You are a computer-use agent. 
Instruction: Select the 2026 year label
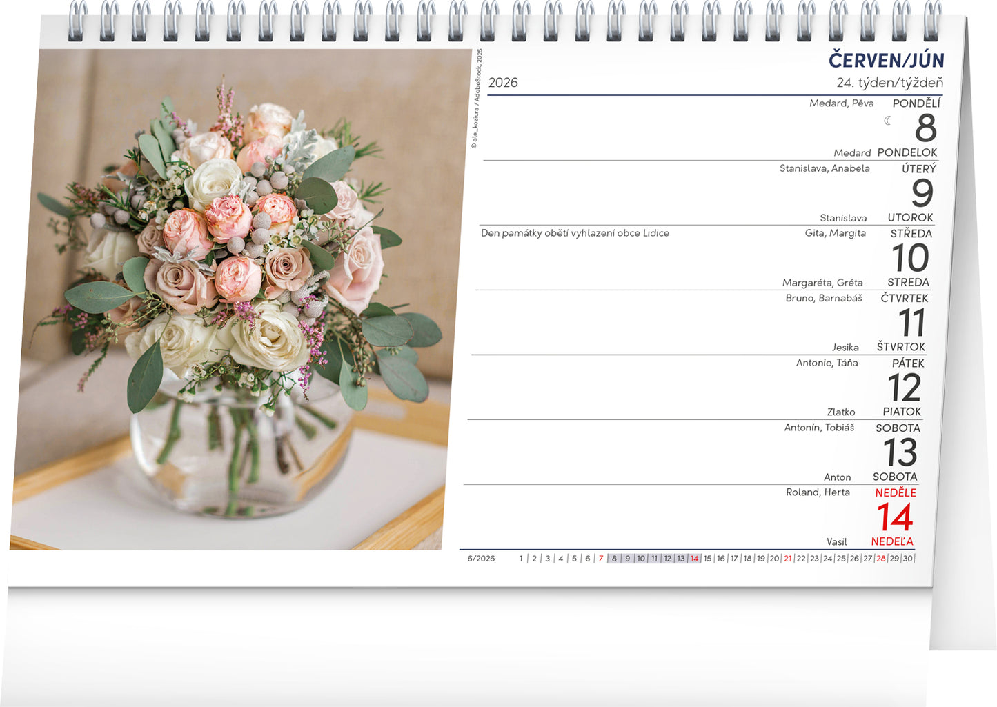503,83
